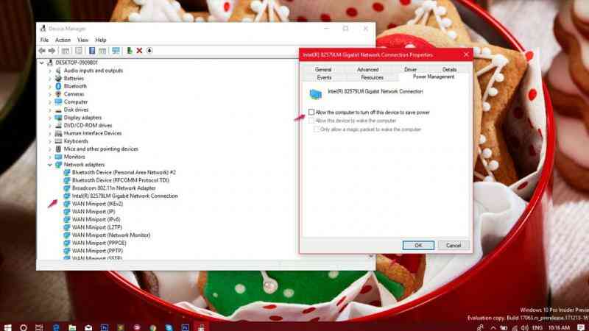Click the Batteries category icon

[58, 79]
